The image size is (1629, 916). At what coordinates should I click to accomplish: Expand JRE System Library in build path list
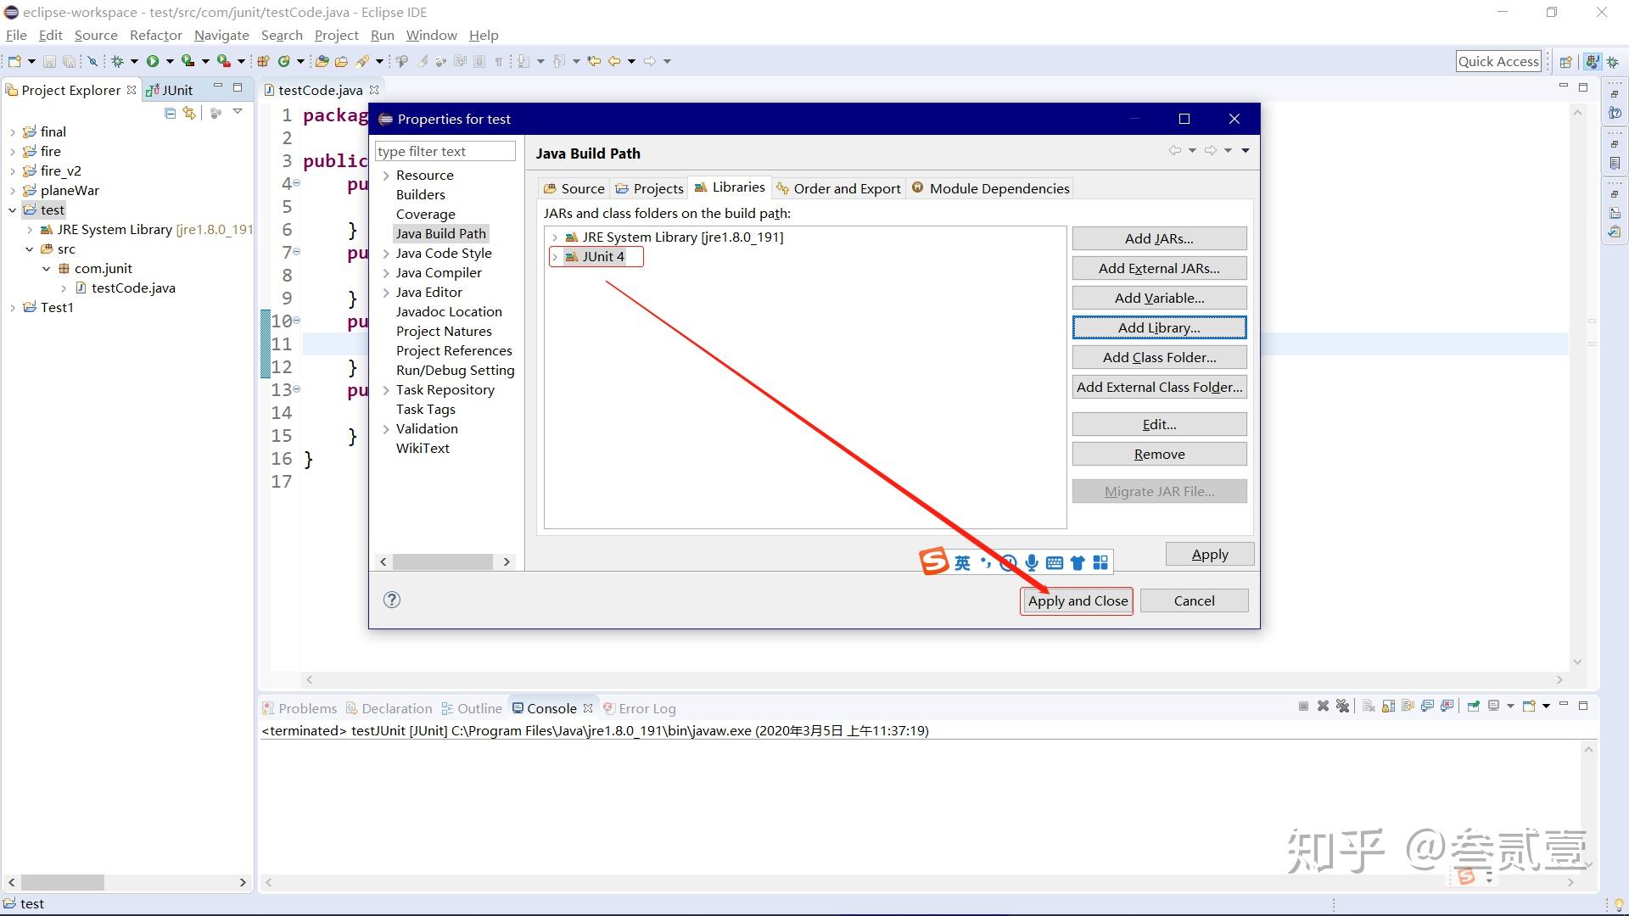(555, 237)
